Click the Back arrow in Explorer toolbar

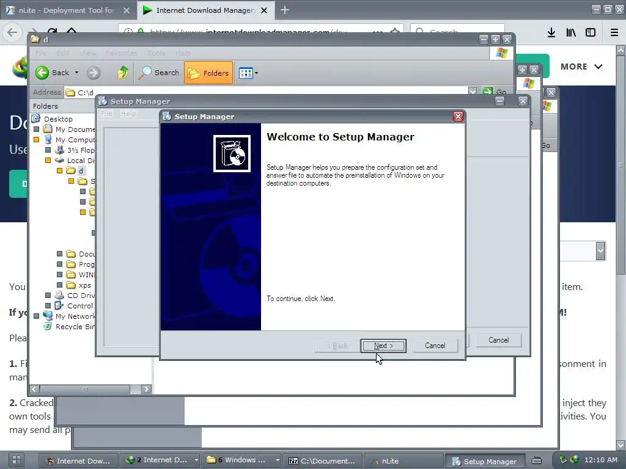42,73
